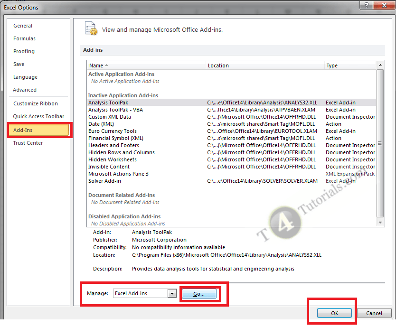Select Customize Ribbon category
This screenshot has height=327, width=396.
coord(36,103)
